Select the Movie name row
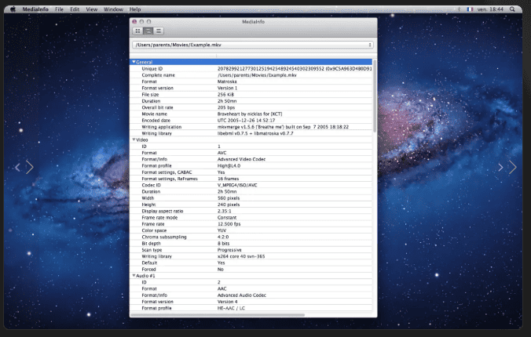This screenshot has width=531, height=337. click(x=251, y=114)
